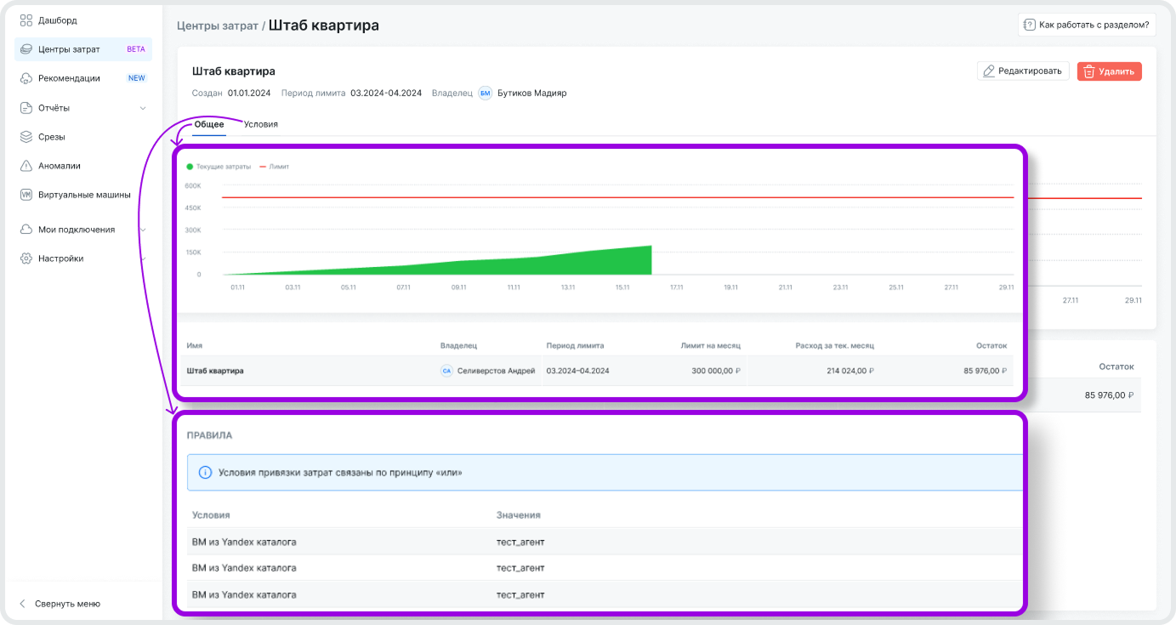Toggle the Текущие затраты legend series
Image resolution: width=1176 pixels, height=625 pixels.
tap(219, 167)
